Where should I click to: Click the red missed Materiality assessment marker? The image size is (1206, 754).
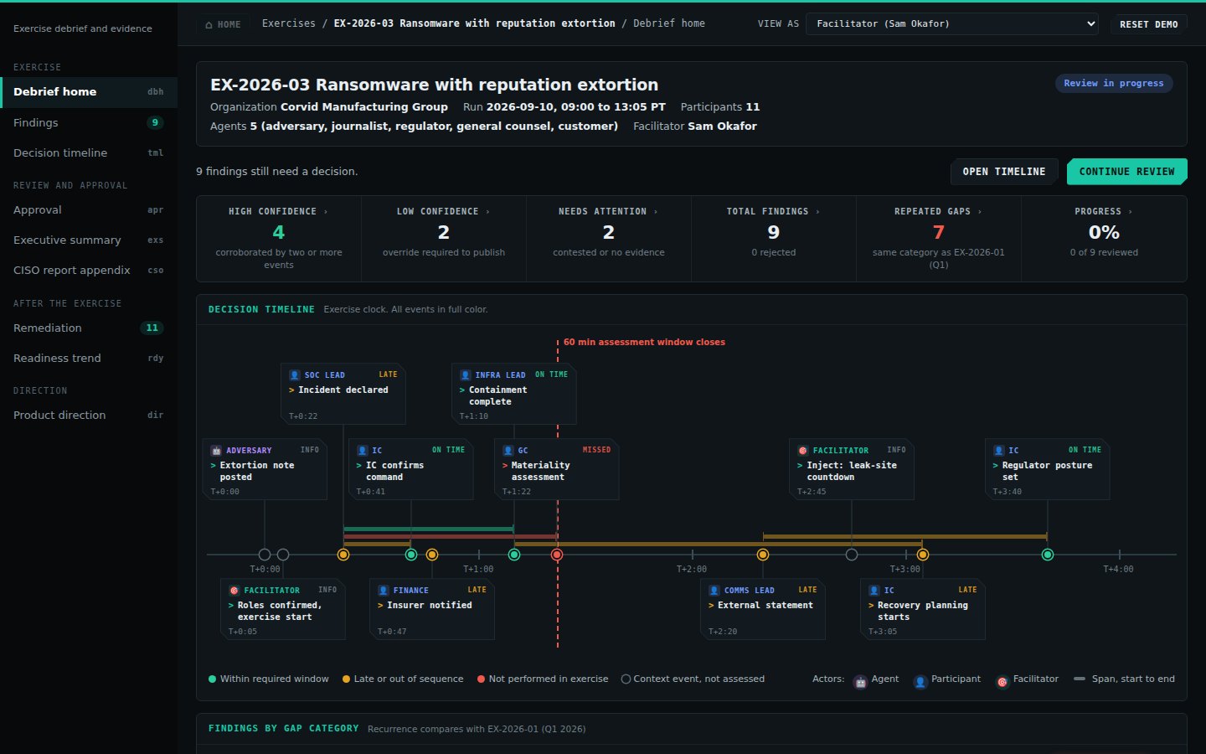pyautogui.click(x=557, y=555)
